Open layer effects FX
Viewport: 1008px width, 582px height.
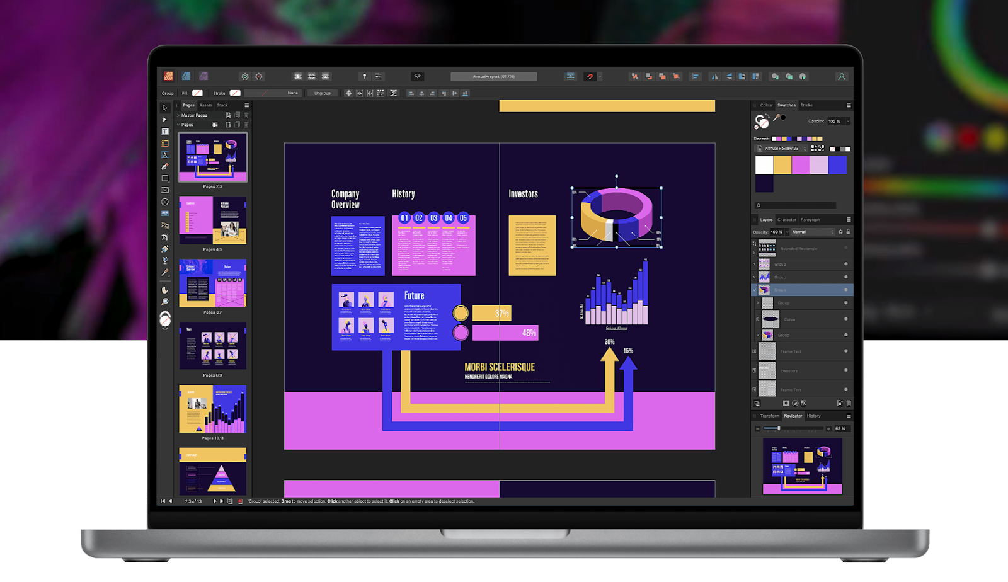[x=803, y=403]
